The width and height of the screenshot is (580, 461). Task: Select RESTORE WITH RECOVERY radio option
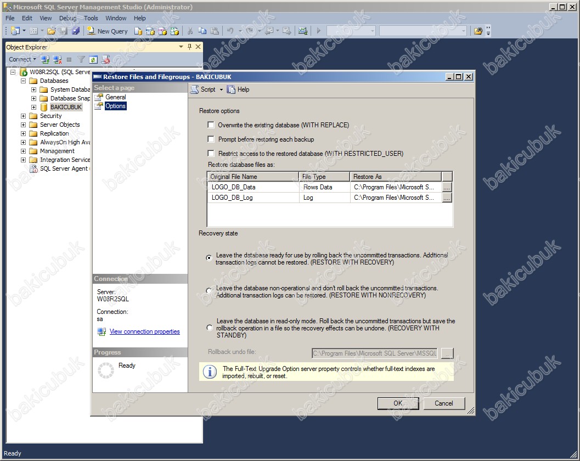(x=210, y=258)
